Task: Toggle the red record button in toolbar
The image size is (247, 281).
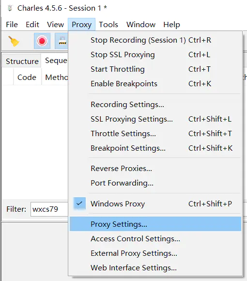Action: 42,41
